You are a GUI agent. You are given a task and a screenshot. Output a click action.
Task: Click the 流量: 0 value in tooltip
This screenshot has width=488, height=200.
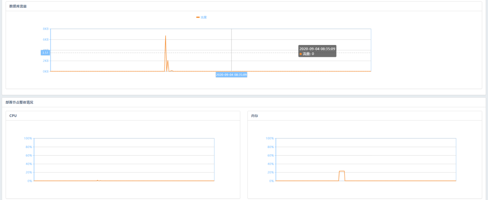pos(308,54)
